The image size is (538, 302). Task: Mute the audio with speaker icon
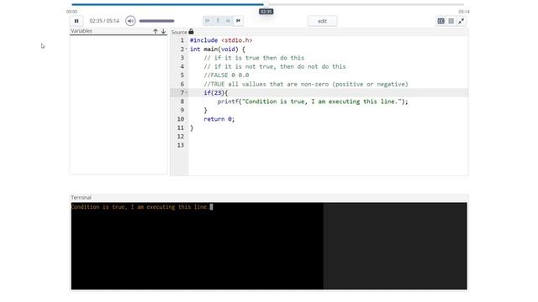tap(130, 21)
